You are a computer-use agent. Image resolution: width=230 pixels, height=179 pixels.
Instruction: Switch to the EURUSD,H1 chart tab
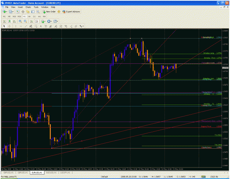(x=37, y=173)
